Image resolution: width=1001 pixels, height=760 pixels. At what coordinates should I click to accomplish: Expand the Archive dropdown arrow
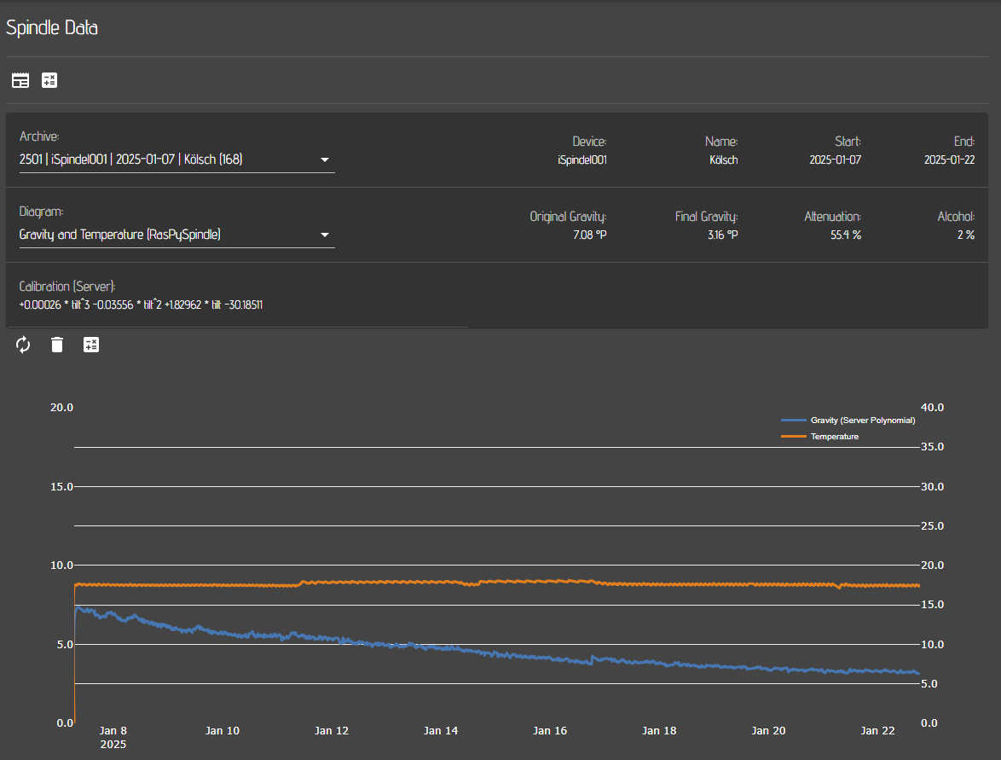[x=325, y=160]
